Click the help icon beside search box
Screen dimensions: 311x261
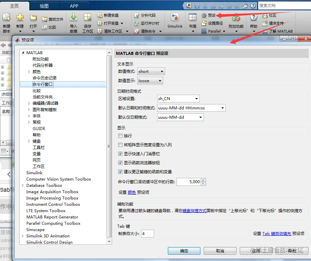253,6
